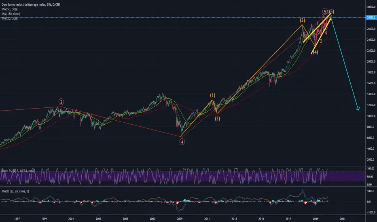Click the 16000.0 price axis label
The width and height of the screenshot is (377, 222).
pyautogui.click(x=371, y=83)
